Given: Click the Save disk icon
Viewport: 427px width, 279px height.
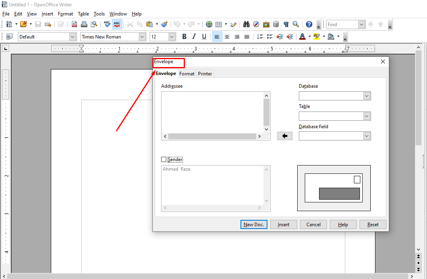Looking at the screenshot, I should coord(38,24).
